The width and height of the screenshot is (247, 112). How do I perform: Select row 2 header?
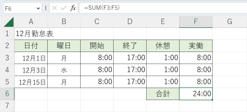pyautogui.click(x=7, y=46)
